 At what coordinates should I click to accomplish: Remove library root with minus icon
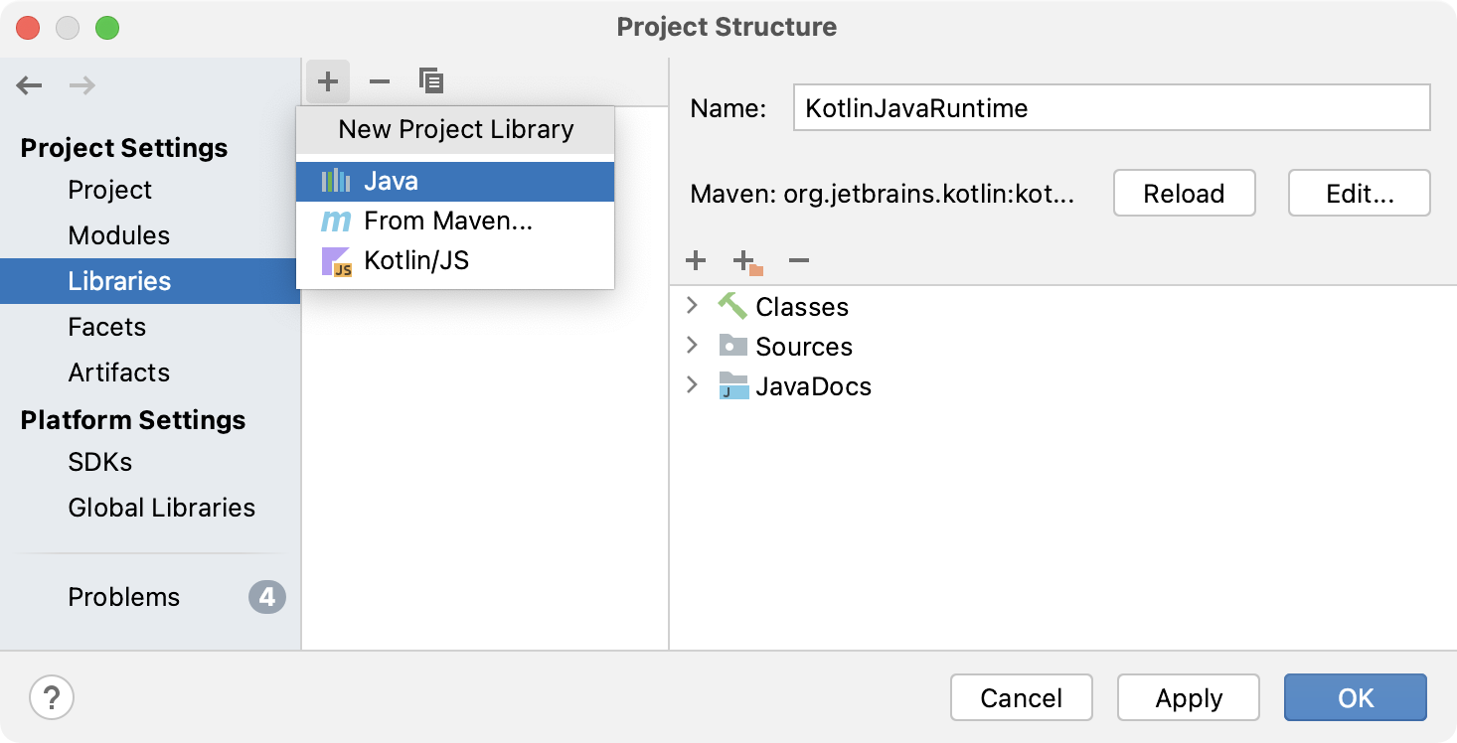[799, 261]
